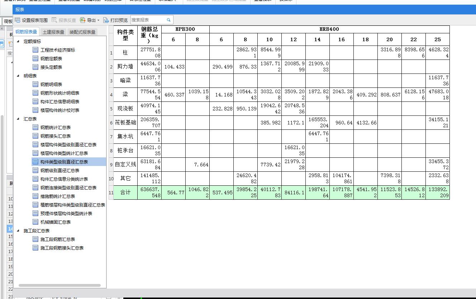Open 施工段钢筋汇总表 report icon

35,239
